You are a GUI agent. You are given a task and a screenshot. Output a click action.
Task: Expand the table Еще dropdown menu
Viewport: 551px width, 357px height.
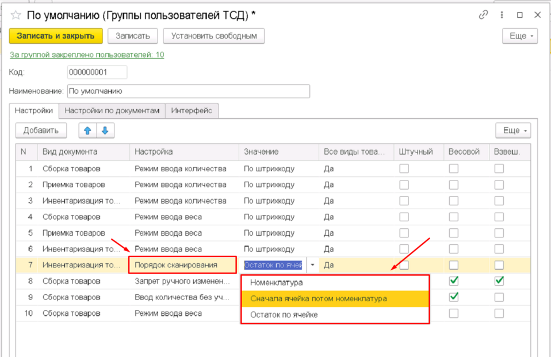(513, 130)
